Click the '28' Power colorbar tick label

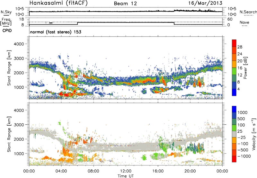tap(240, 47)
